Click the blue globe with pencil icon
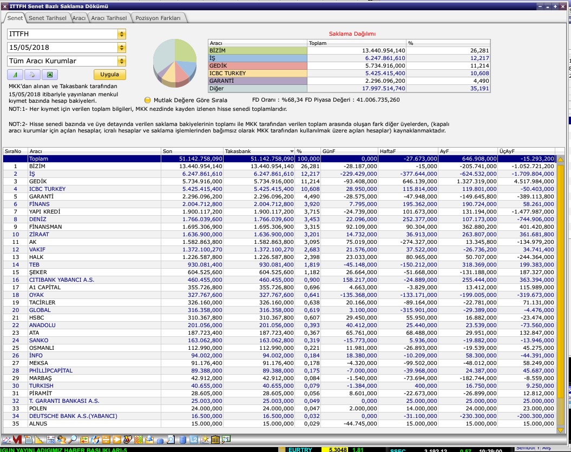This screenshot has height=452, width=571. coord(95,440)
